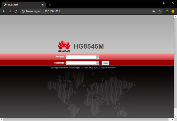Open the orange profile alert icon
The image size is (177, 121).
173,11
